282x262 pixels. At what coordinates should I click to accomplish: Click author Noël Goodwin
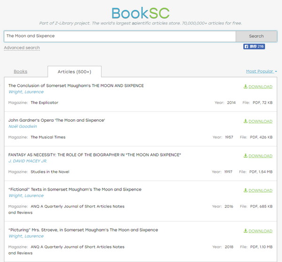coord(23,126)
